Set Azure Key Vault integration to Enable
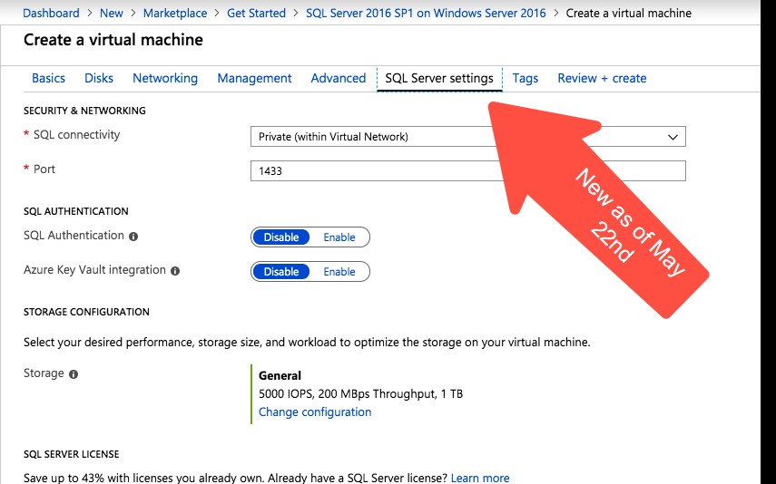 coord(339,271)
